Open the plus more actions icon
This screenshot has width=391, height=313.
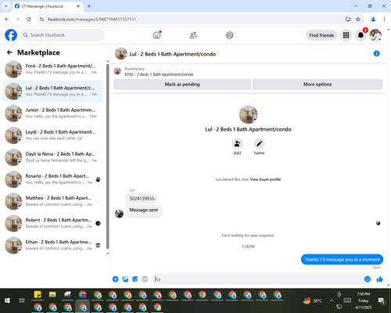[115, 279]
